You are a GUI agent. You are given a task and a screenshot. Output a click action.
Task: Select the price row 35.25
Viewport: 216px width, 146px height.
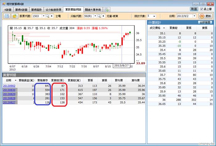pyautogui.click(x=181, y=42)
